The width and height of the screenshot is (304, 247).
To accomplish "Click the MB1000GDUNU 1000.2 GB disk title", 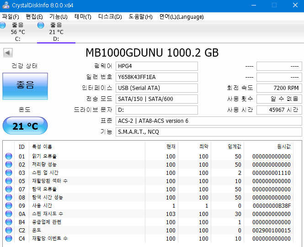I will (x=152, y=53).
